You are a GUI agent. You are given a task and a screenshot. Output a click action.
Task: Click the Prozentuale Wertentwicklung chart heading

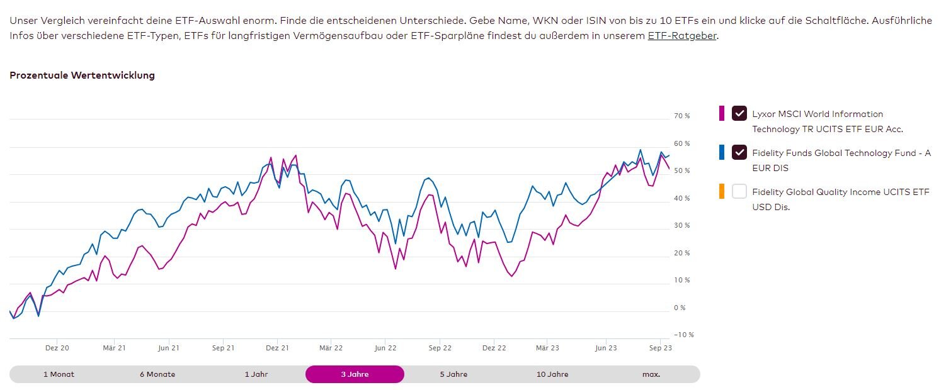click(x=82, y=75)
